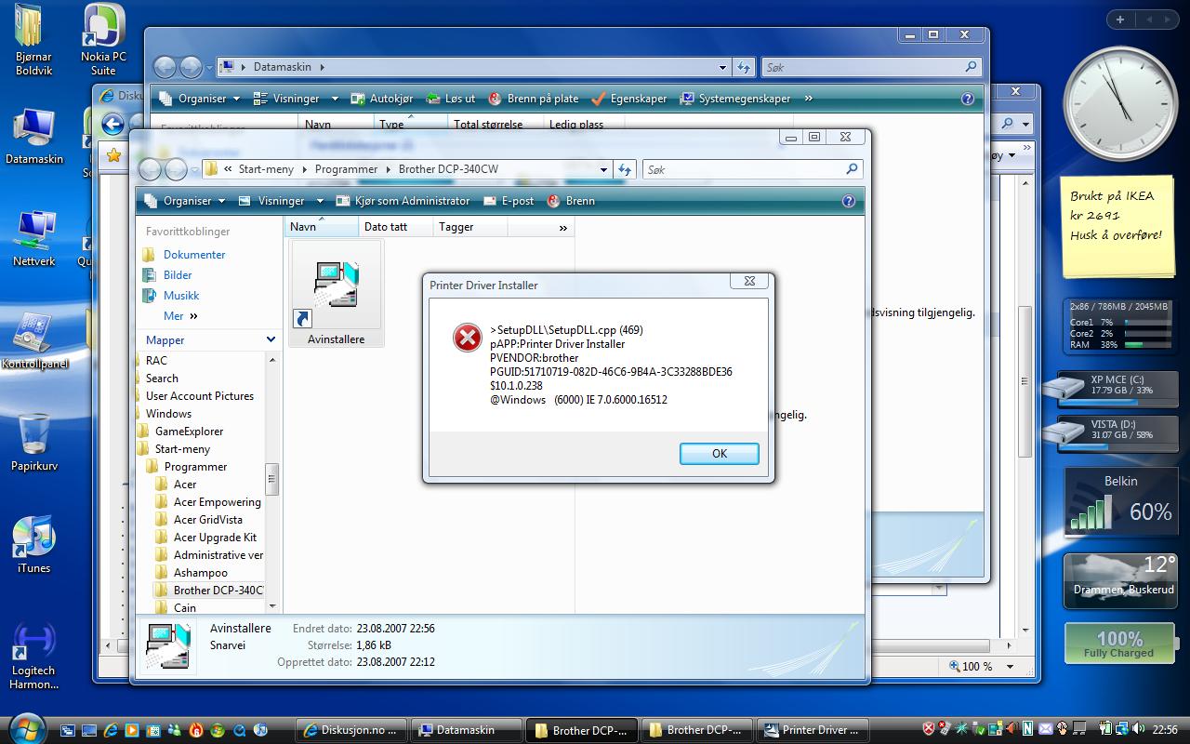
Task: Open Logitech Harmony desktop icon
Action: pyautogui.click(x=33, y=656)
